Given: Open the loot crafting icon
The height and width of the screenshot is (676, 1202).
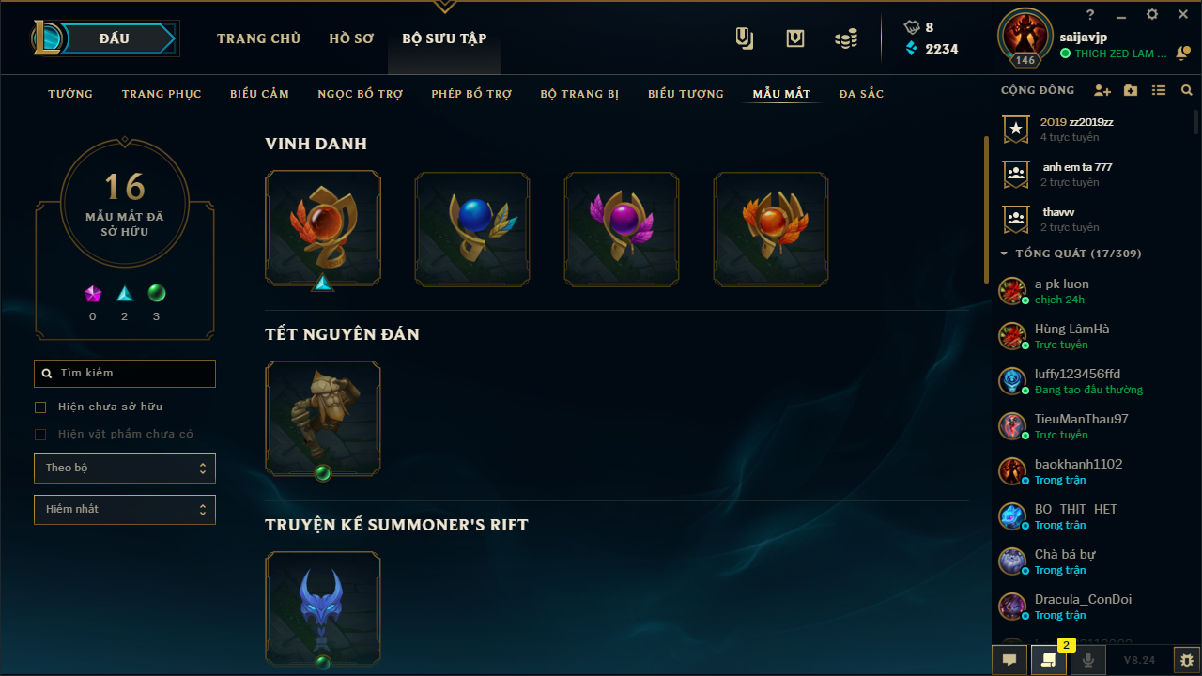Looking at the screenshot, I should tap(795, 38).
